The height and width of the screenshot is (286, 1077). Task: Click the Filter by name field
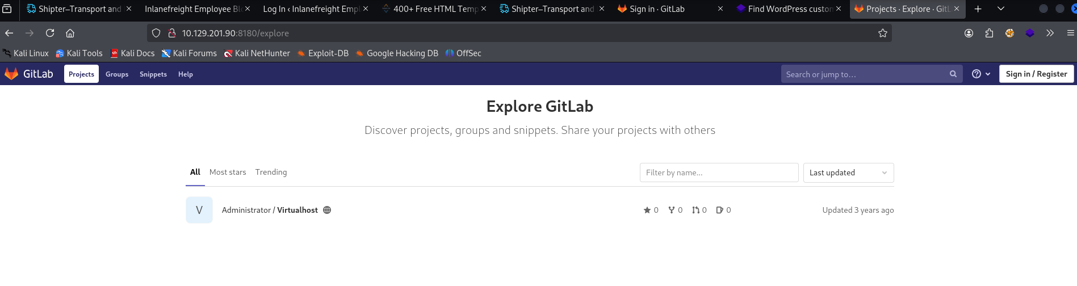[x=719, y=173]
